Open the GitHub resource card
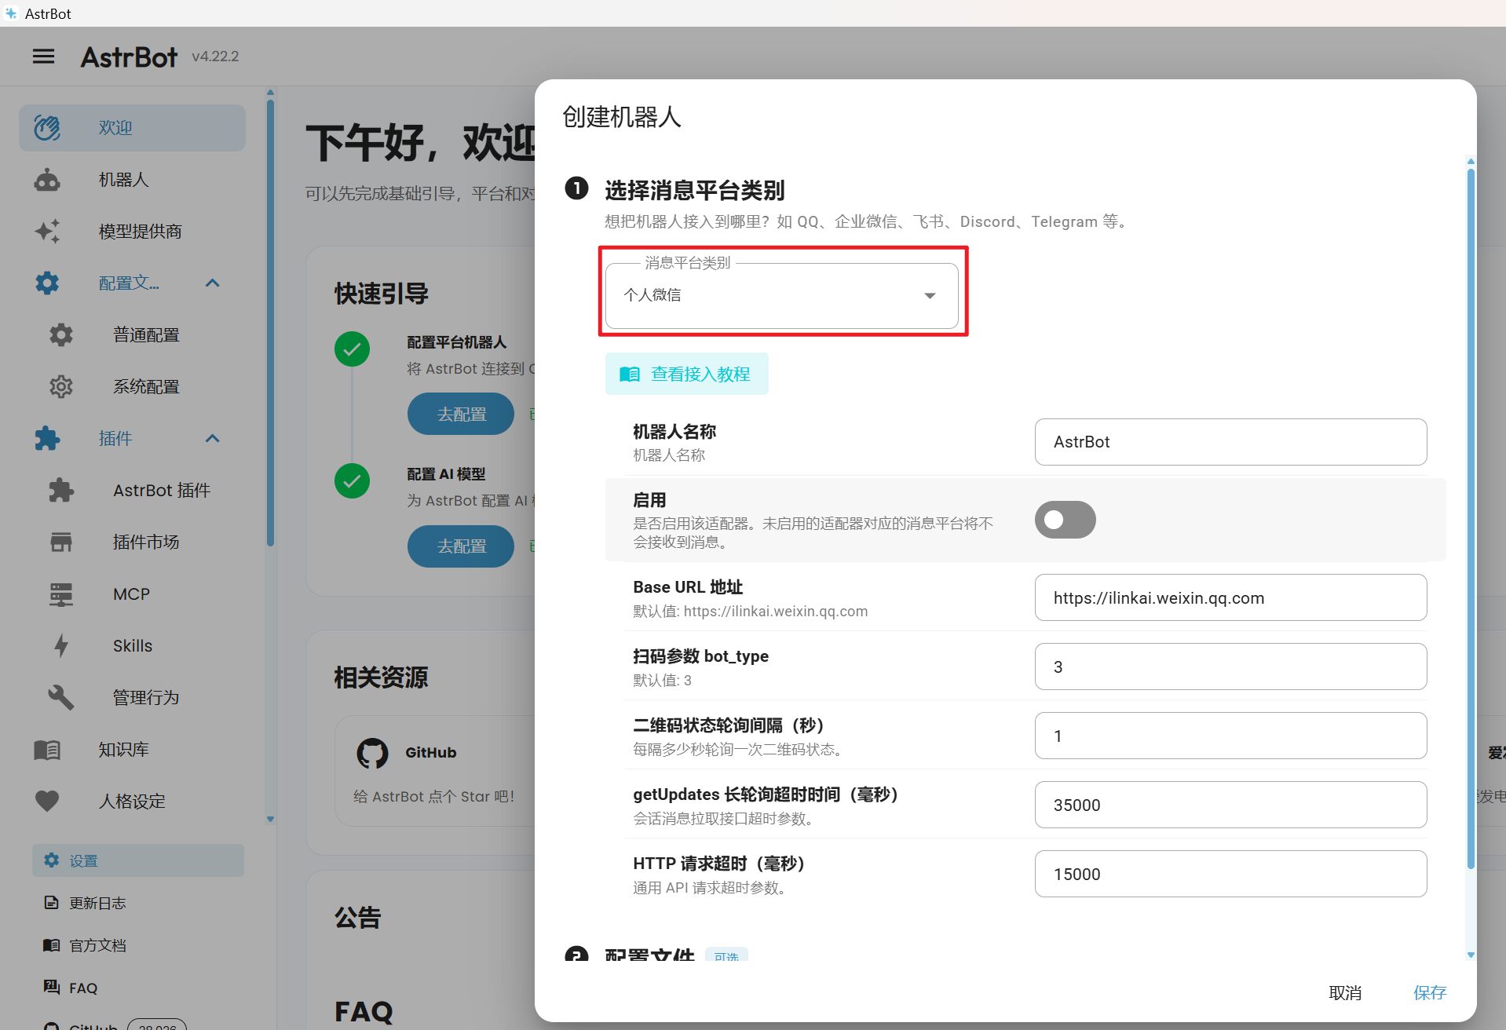1506x1030 pixels. [436, 770]
